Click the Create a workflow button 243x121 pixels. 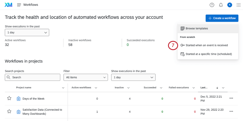[222, 18]
